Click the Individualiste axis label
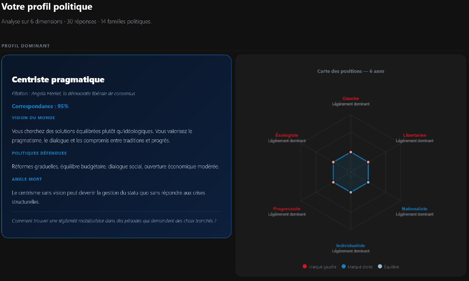The height and width of the screenshot is (281, 469). (350, 246)
